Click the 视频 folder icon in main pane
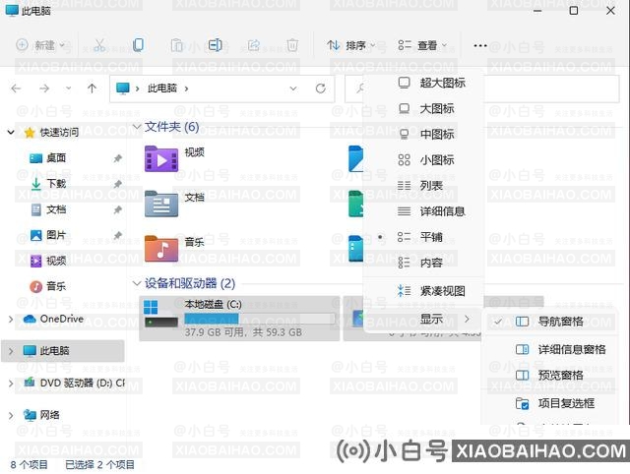Viewport: 630px width, 474px height. click(161, 159)
